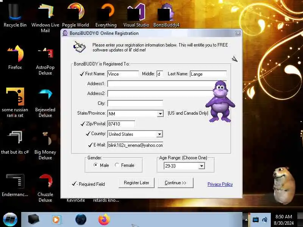Open the State/Province dropdown
Image resolution: width=303 pixels, height=227 pixels.
click(x=160, y=114)
